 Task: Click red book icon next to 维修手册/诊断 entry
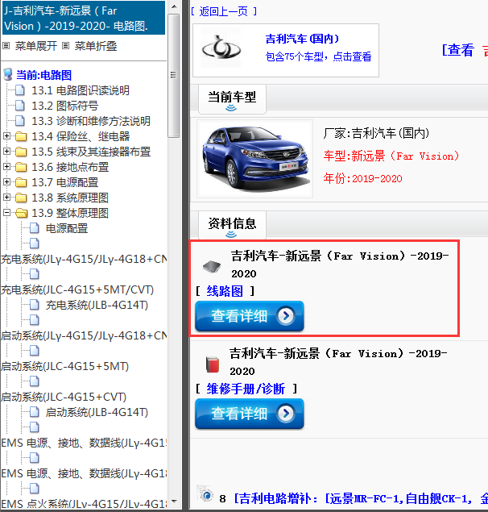tap(213, 364)
